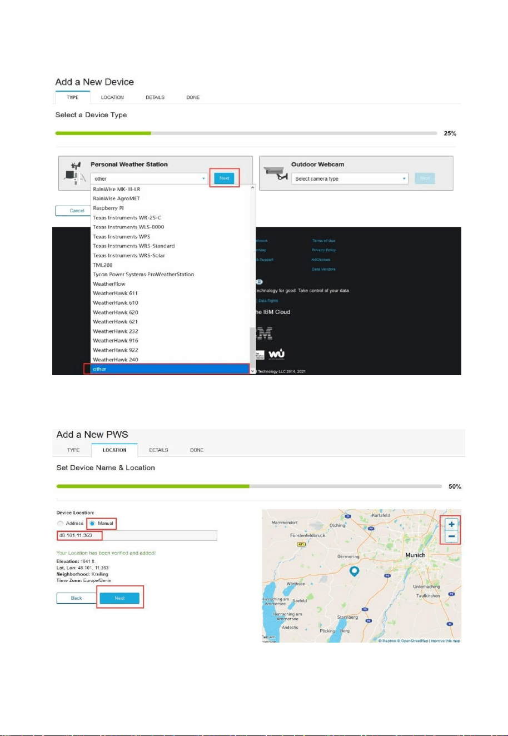Zoom out on the map

451,536
